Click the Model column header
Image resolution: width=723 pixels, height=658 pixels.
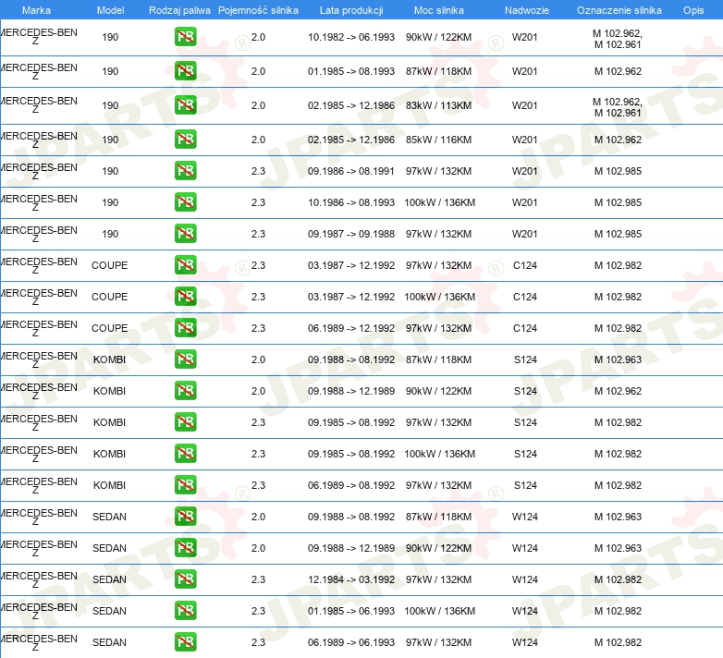click(x=110, y=10)
